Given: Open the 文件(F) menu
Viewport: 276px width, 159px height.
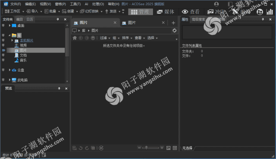Looking at the screenshot, I should [x=16, y=4].
